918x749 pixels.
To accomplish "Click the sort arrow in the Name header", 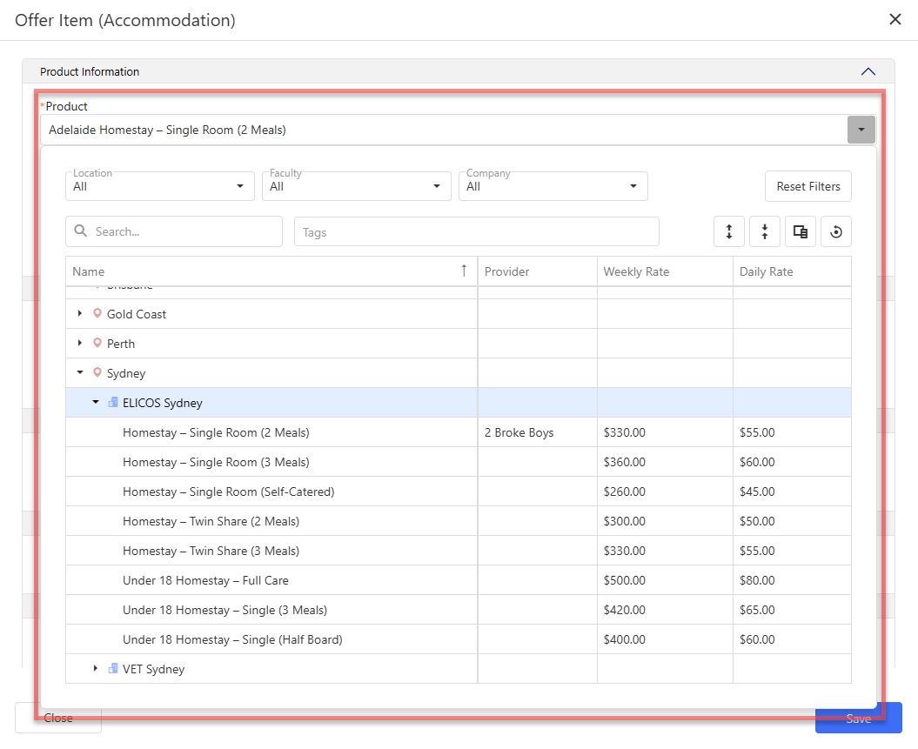I will 464,271.
